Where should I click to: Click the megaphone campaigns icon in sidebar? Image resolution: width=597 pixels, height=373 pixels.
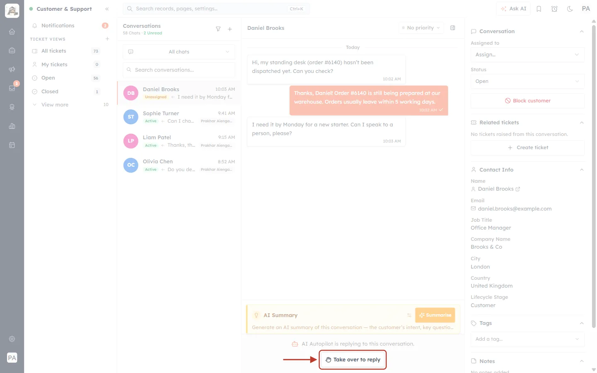pos(12,69)
